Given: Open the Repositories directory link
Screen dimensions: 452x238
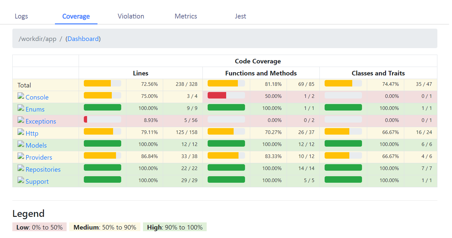Looking at the screenshot, I should click(43, 169).
